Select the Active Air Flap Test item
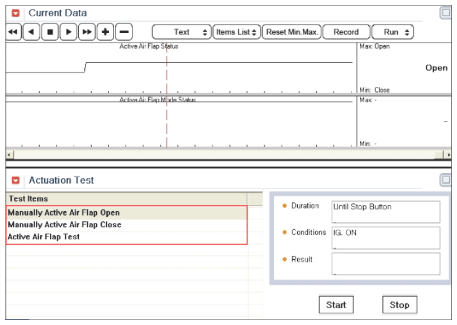 [127, 237]
